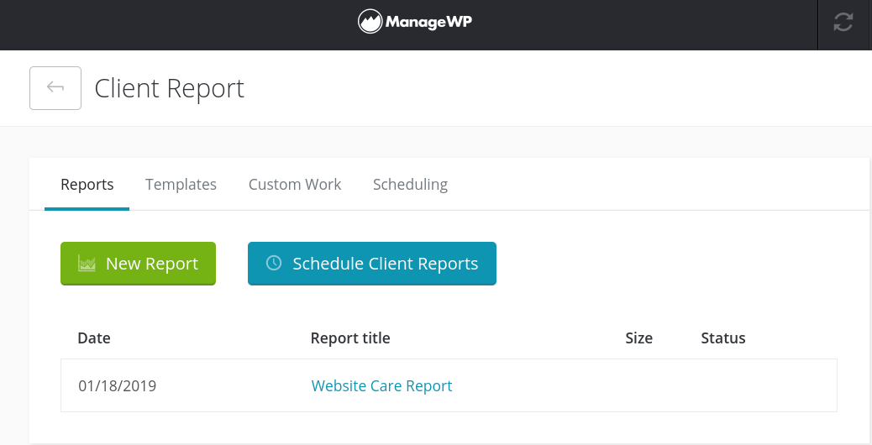Go back using the left arrow button
872x445 pixels.
tap(55, 88)
